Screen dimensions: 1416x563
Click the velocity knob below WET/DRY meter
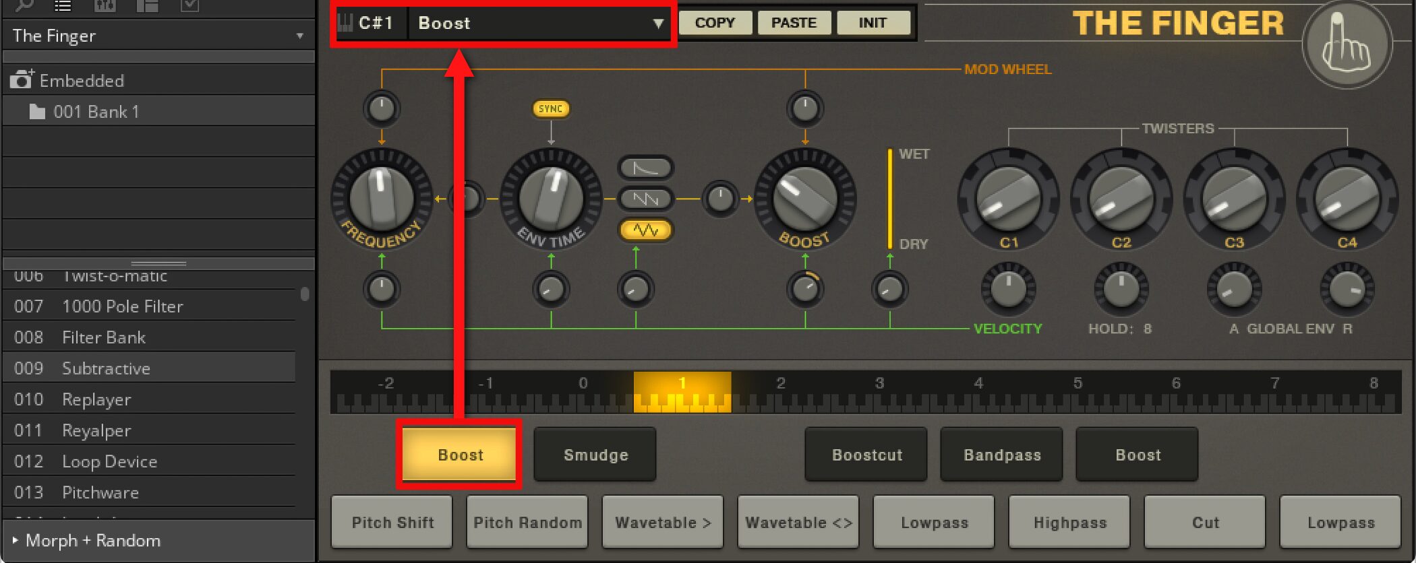(x=890, y=289)
